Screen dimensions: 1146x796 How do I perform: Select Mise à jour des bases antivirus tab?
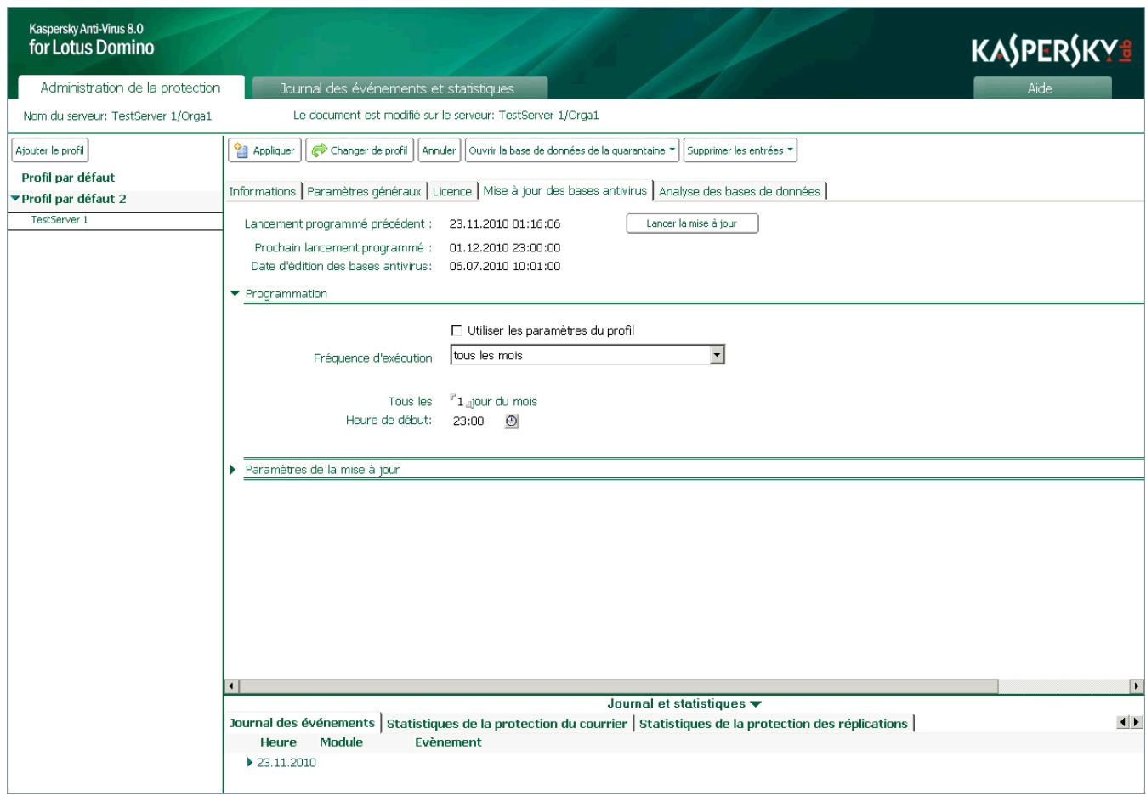tap(564, 190)
